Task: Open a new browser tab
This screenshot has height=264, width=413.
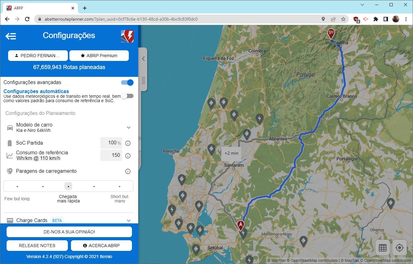Action: pos(85,8)
